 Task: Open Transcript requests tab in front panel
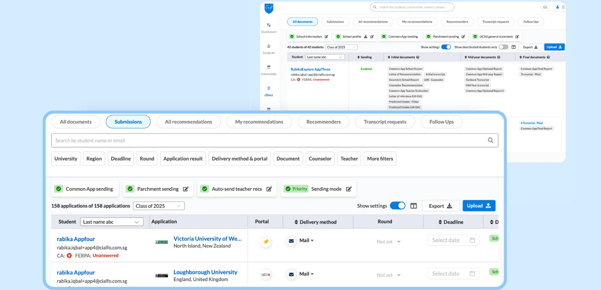tap(385, 122)
